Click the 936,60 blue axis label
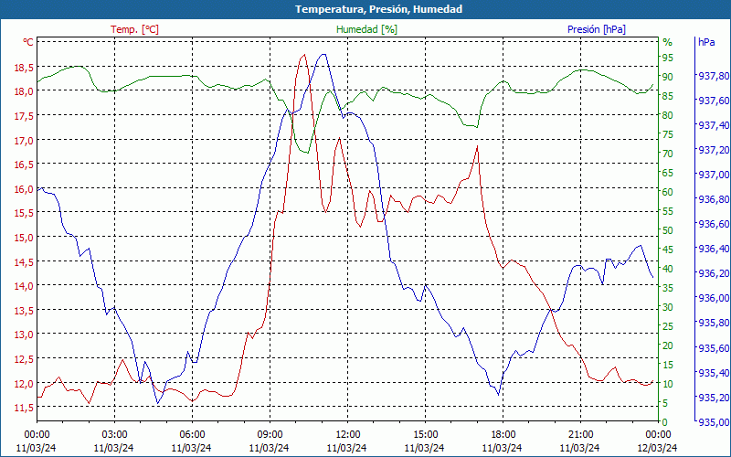 [x=714, y=224]
